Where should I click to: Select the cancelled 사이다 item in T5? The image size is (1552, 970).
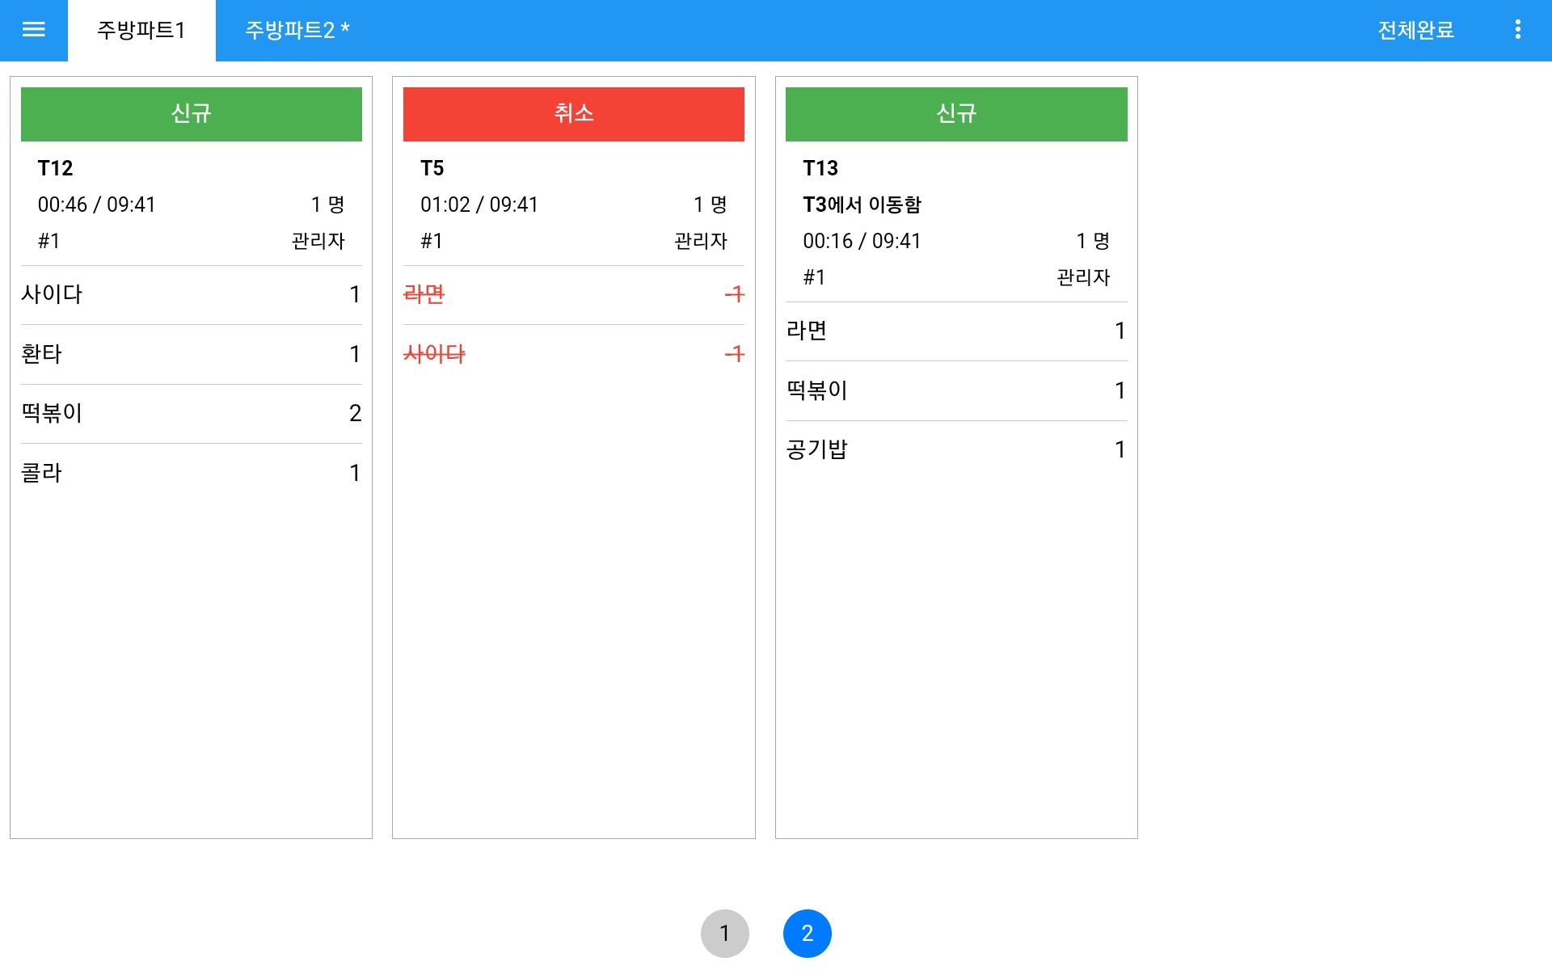(574, 354)
